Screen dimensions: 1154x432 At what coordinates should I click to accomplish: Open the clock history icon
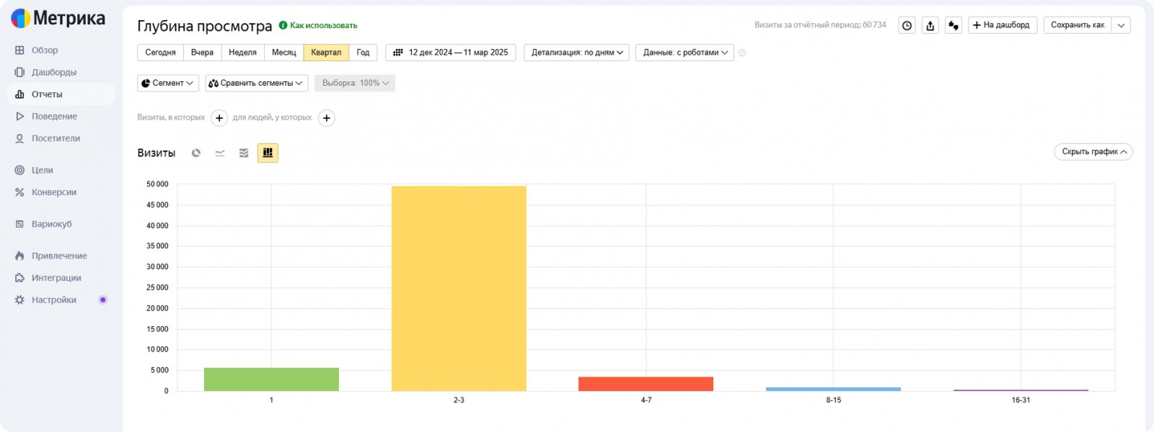tap(907, 25)
